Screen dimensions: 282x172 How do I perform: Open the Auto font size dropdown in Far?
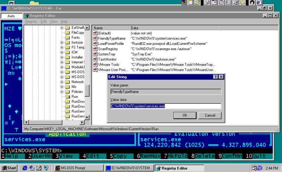(x=11, y=16)
